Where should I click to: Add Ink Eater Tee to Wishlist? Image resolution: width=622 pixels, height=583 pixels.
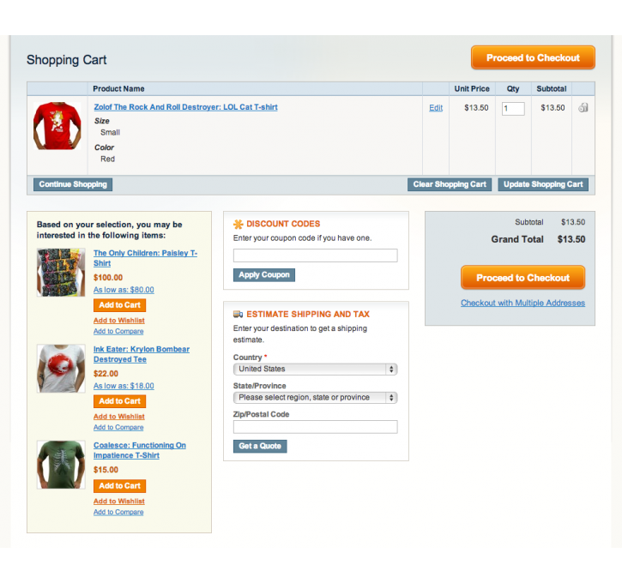119,417
